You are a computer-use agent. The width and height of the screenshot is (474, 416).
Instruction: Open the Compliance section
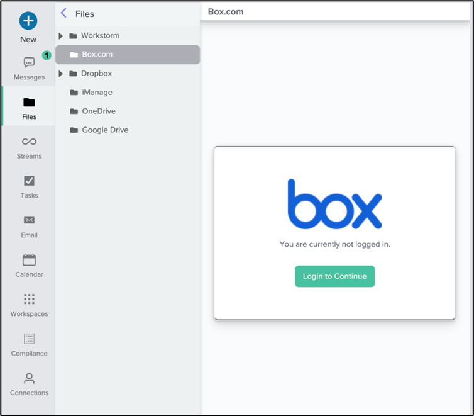point(29,345)
